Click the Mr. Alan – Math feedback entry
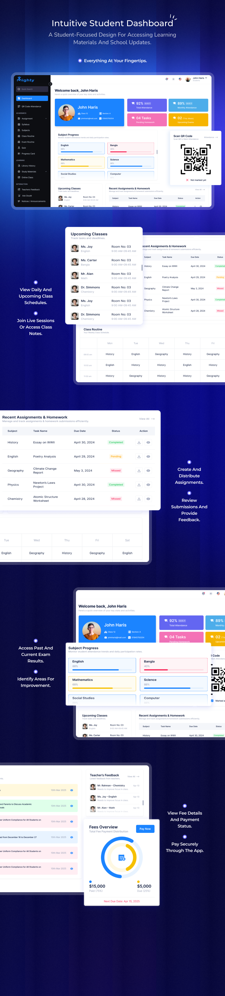 click(x=114, y=809)
